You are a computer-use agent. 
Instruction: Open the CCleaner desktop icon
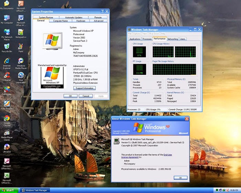click(x=7, y=75)
